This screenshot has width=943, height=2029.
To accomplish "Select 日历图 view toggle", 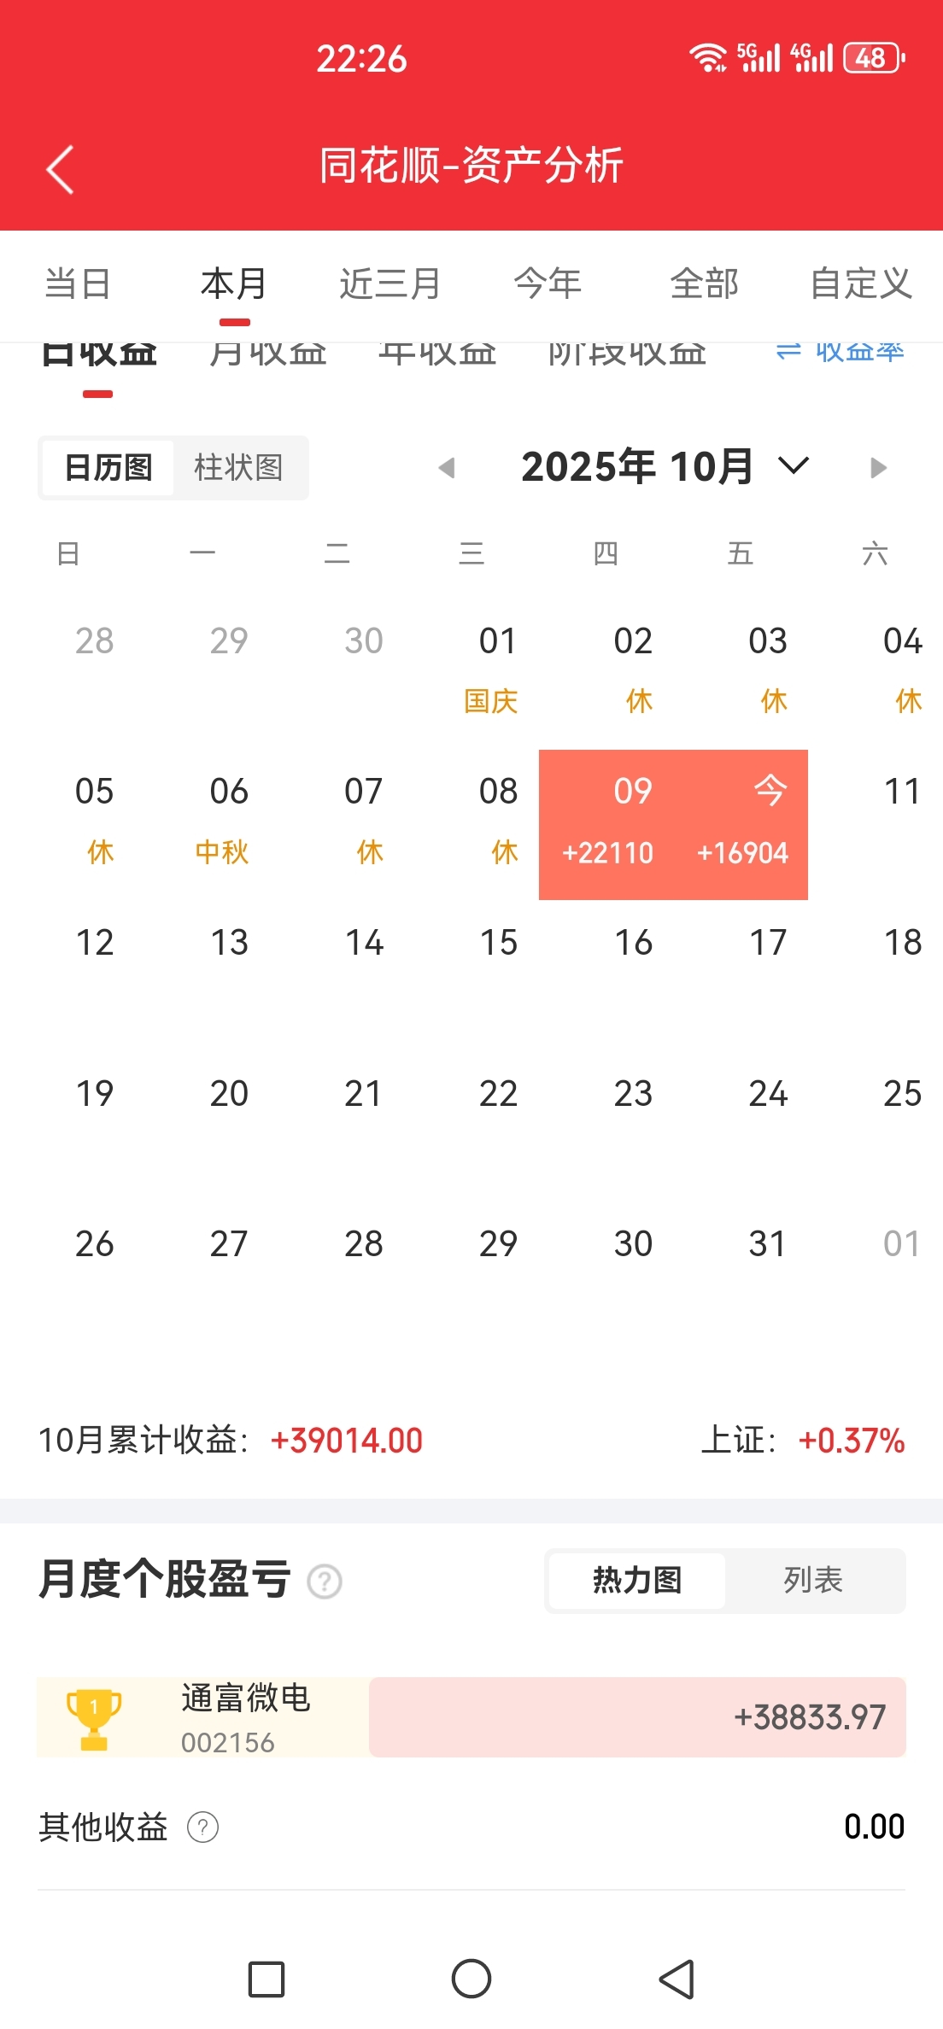I will (x=108, y=468).
